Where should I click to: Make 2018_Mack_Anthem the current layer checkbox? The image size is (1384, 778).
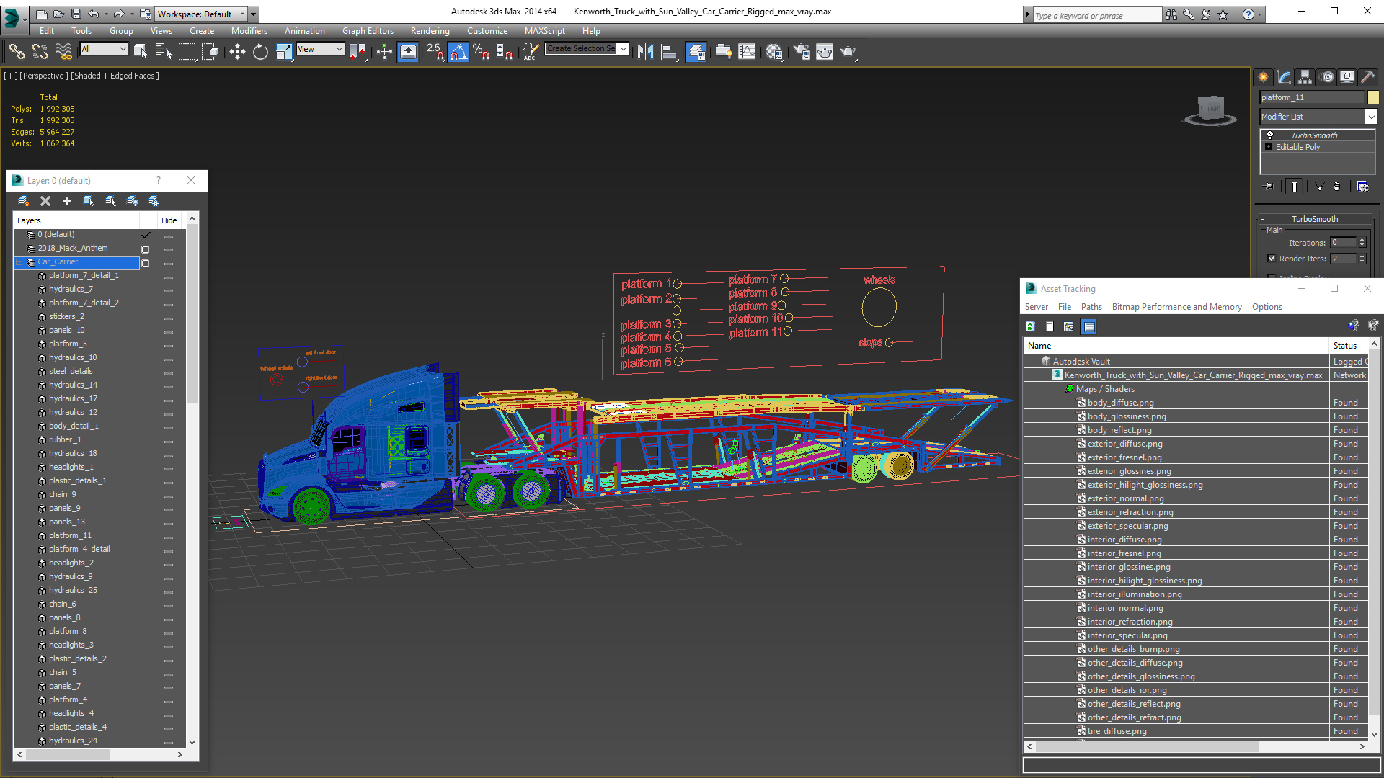click(x=145, y=249)
